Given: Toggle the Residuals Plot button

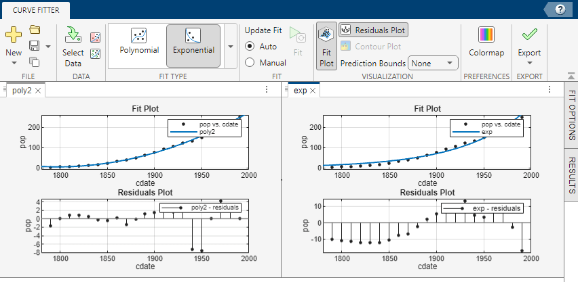Looking at the screenshot, I should point(373,30).
